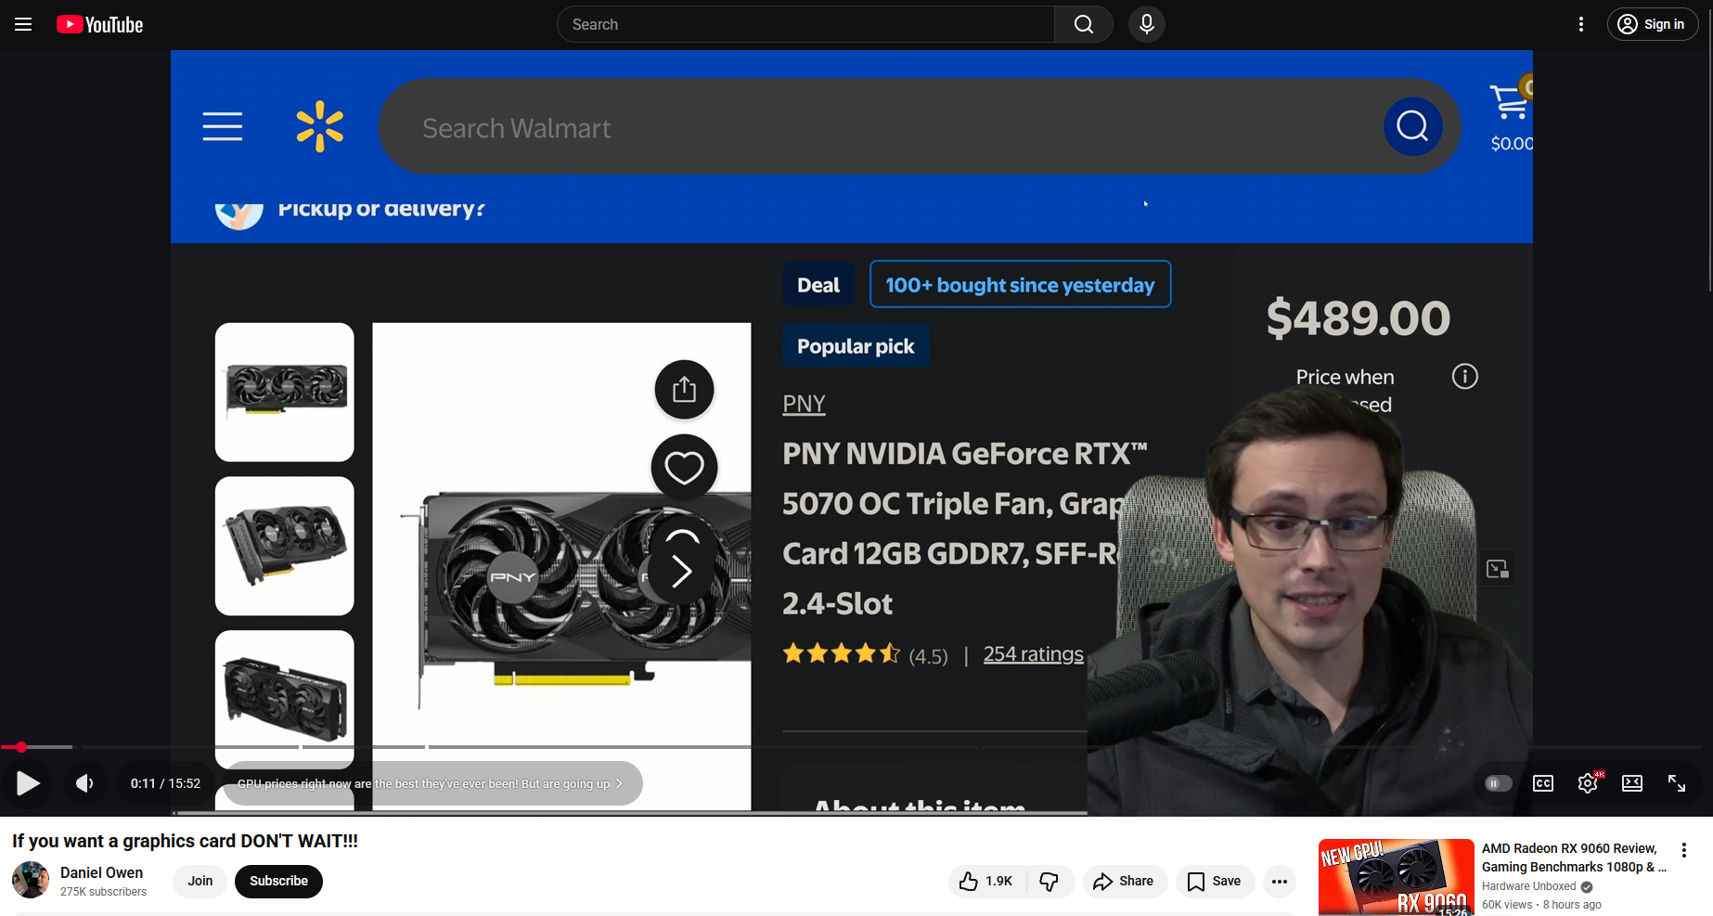Click the Sign in button
The height and width of the screenshot is (916, 1713).
1653,24
